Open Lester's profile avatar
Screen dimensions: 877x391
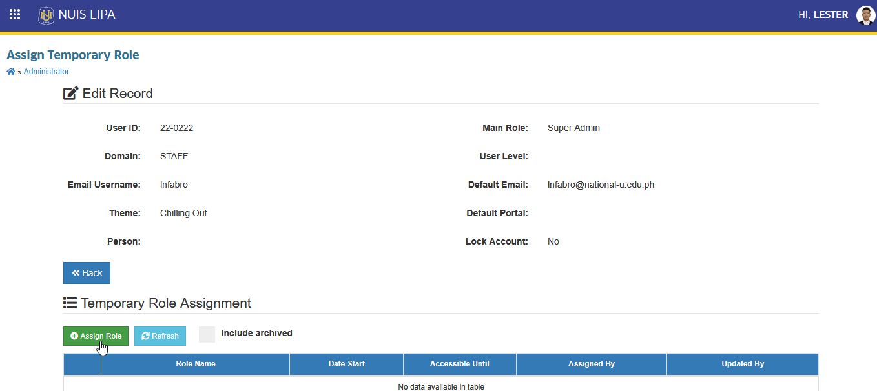[x=865, y=15]
